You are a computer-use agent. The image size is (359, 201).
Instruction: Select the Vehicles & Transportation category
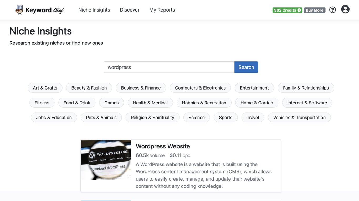(x=299, y=118)
